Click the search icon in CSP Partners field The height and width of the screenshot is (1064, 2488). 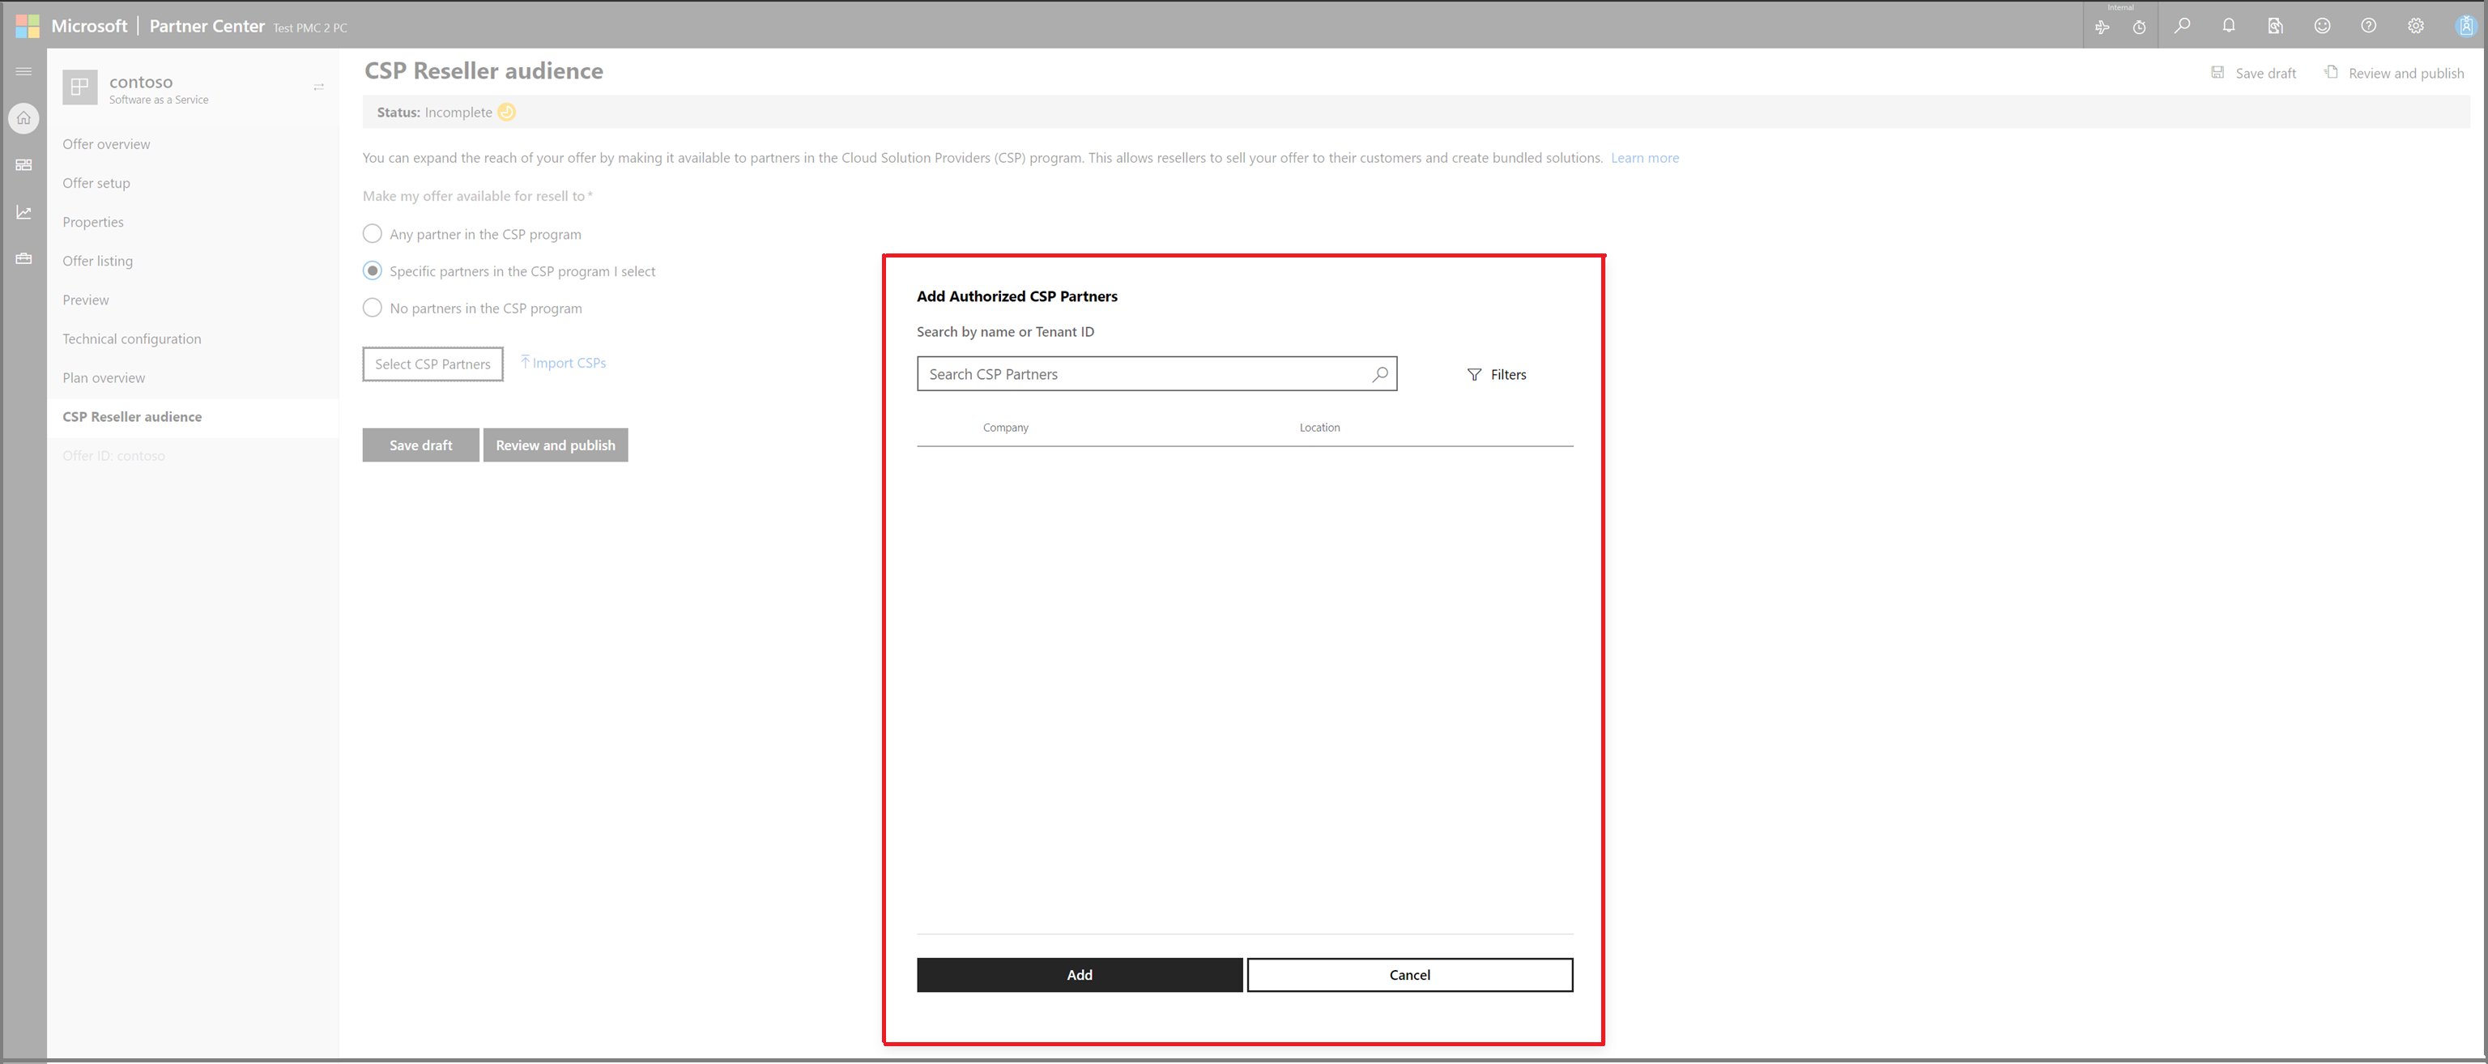coord(1378,374)
